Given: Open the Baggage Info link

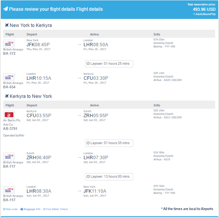Looking at the screenshot, I should click(30, 209).
